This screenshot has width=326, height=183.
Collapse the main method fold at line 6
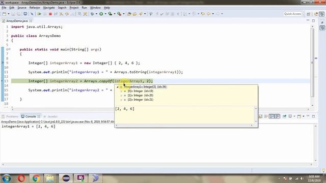(10, 49)
